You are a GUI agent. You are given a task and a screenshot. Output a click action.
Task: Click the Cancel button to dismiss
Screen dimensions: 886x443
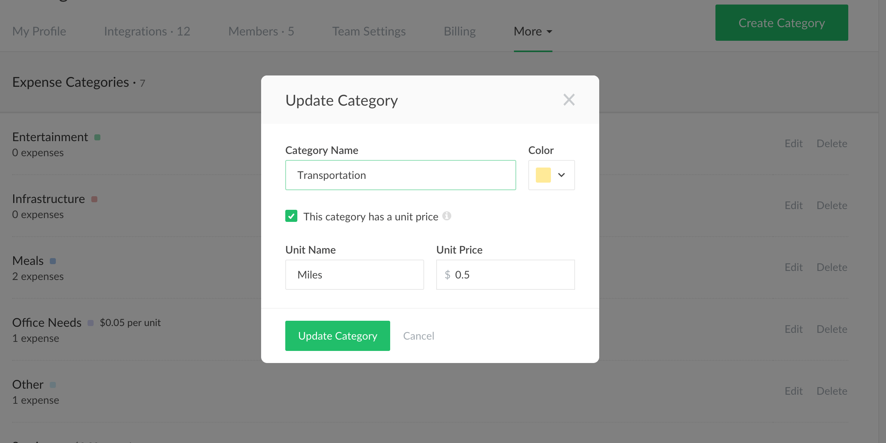(x=419, y=335)
